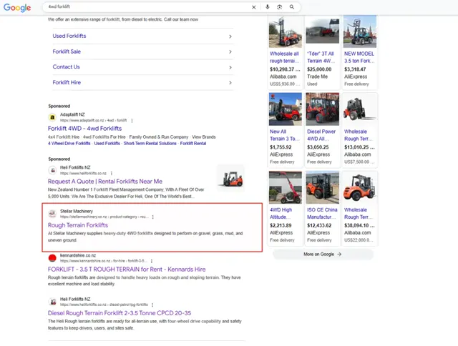Open Google Lens image search icon
Image resolution: width=458 pixels, height=346 pixels.
coord(279,7)
